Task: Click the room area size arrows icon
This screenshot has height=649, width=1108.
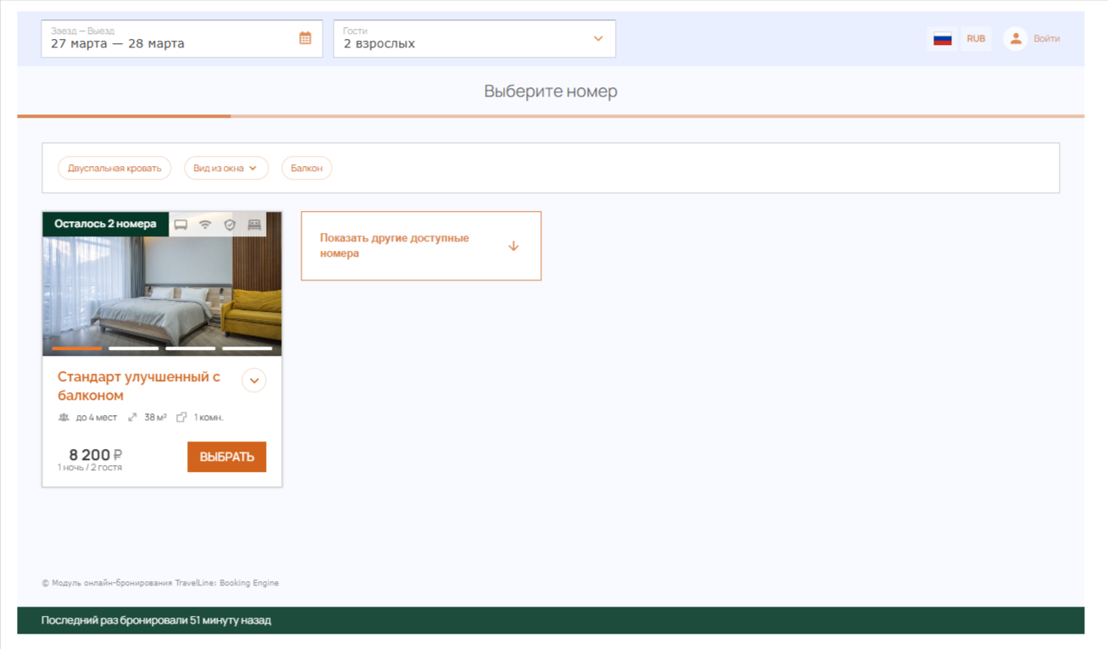Action: click(x=132, y=418)
